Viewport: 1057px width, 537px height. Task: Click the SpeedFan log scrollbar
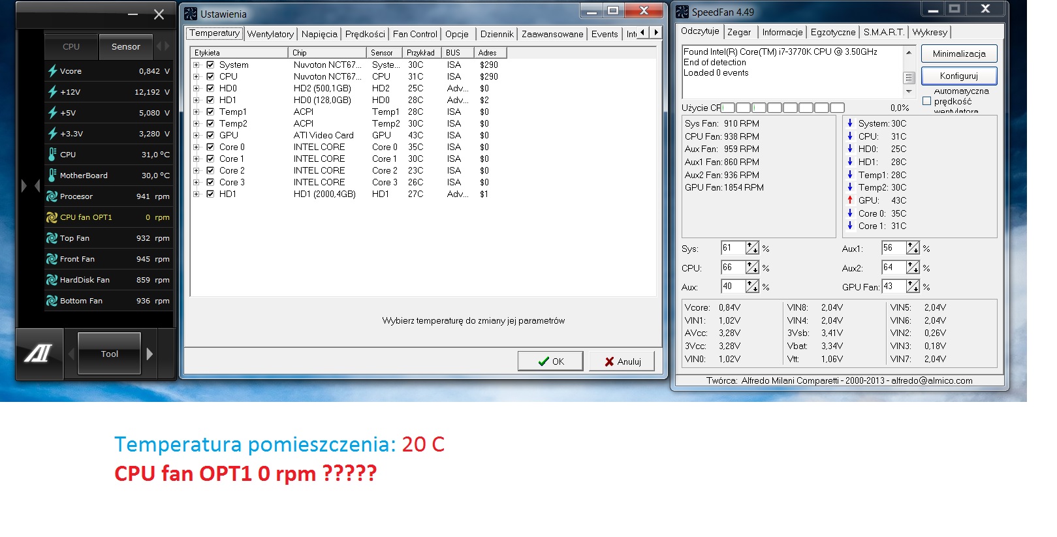point(908,72)
